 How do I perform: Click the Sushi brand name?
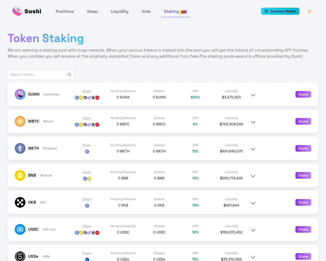[33, 11]
